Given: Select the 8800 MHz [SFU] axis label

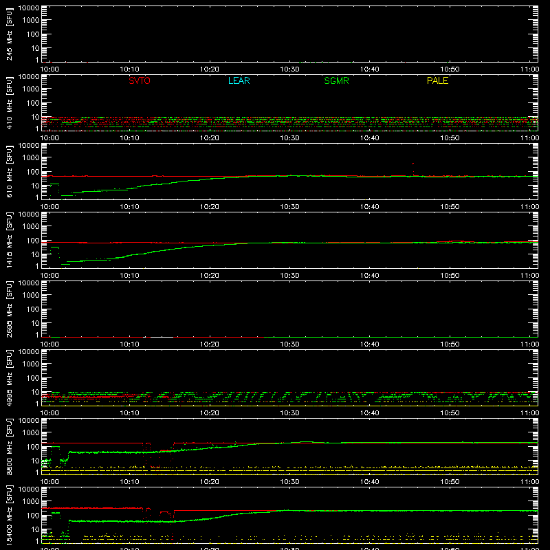Looking at the screenshot, I should (x=9, y=446).
